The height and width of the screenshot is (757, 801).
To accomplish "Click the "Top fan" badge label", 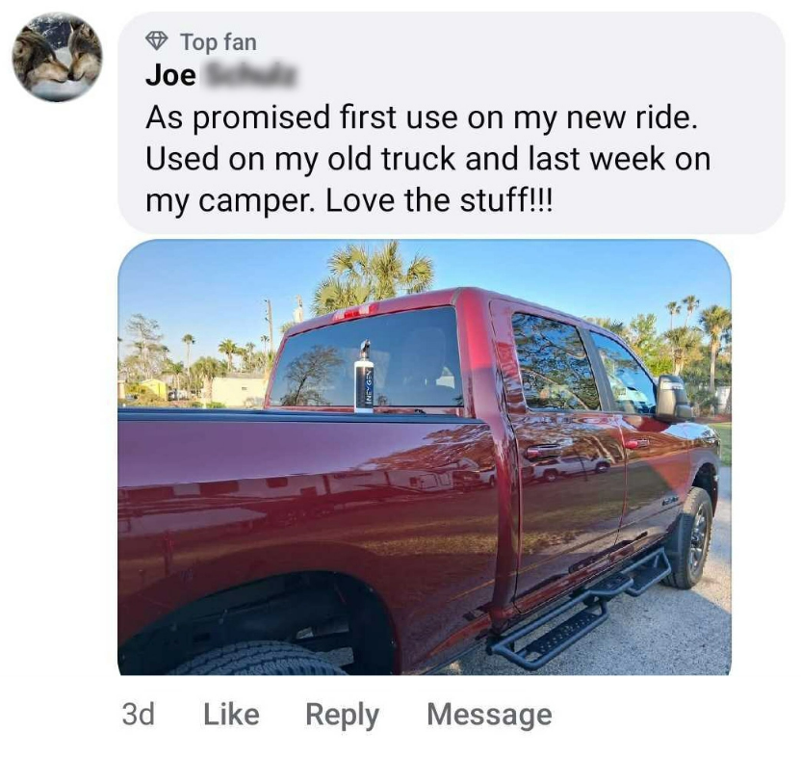I will coord(219,41).
